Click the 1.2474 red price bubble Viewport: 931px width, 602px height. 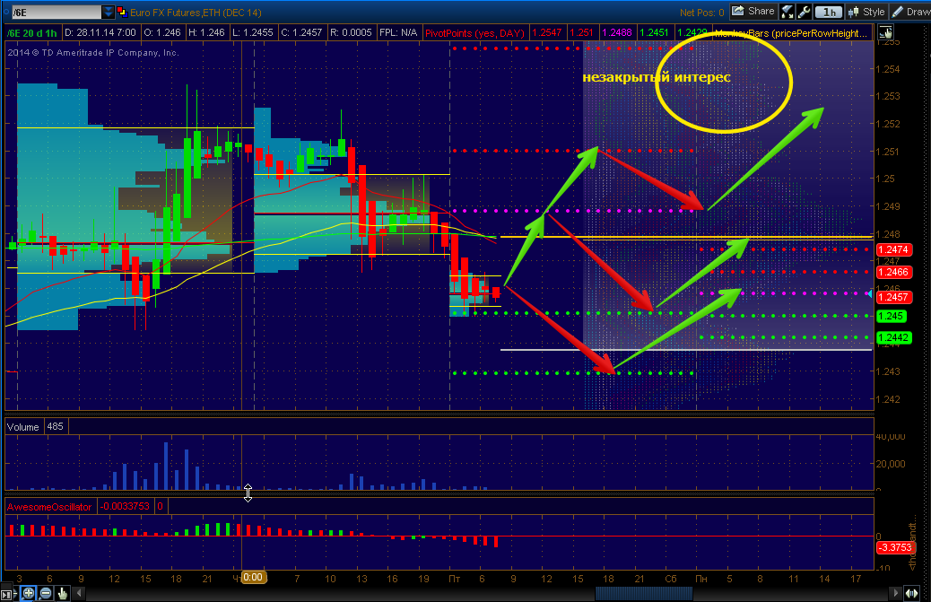click(893, 249)
